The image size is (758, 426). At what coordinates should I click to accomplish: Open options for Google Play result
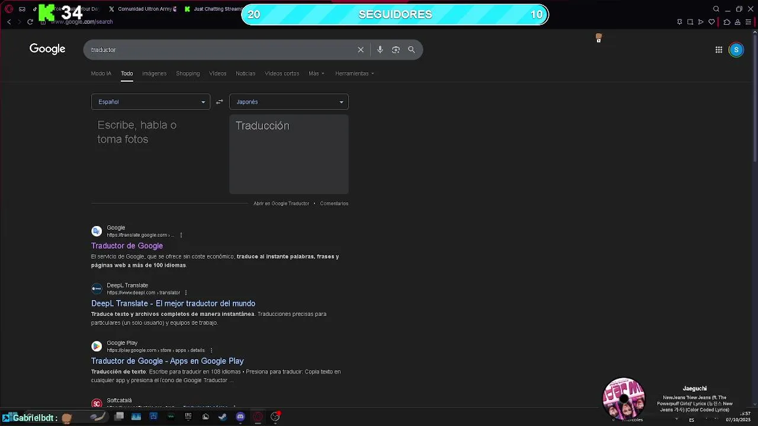pyautogui.click(x=211, y=350)
